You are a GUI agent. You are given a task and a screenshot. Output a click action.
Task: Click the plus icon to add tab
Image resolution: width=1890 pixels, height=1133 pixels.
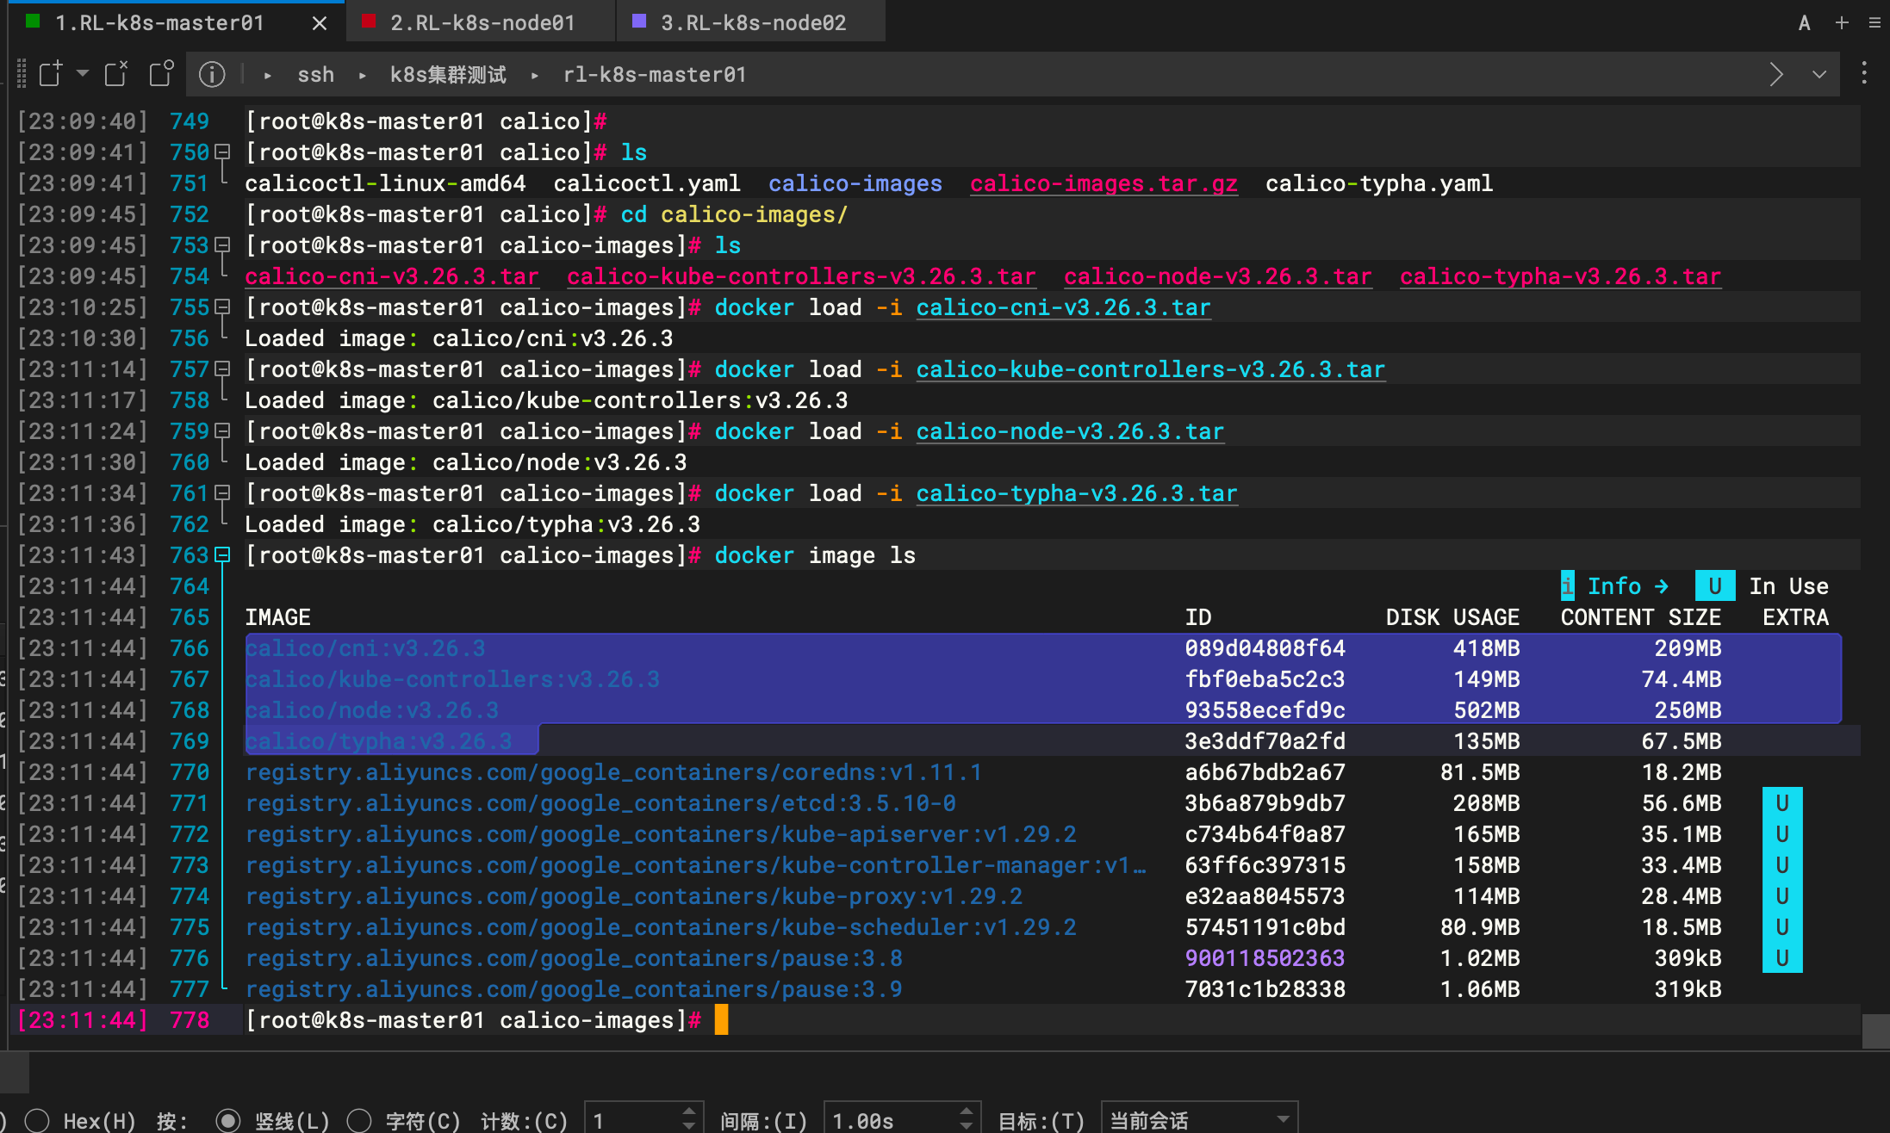(1842, 23)
